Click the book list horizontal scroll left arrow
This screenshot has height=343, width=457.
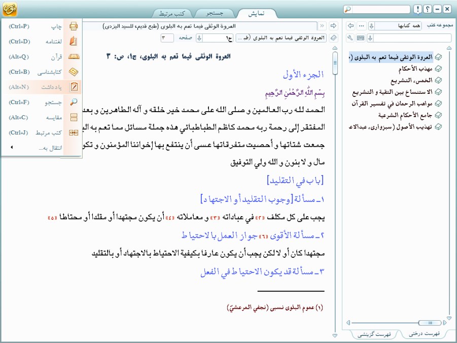(x=348, y=323)
